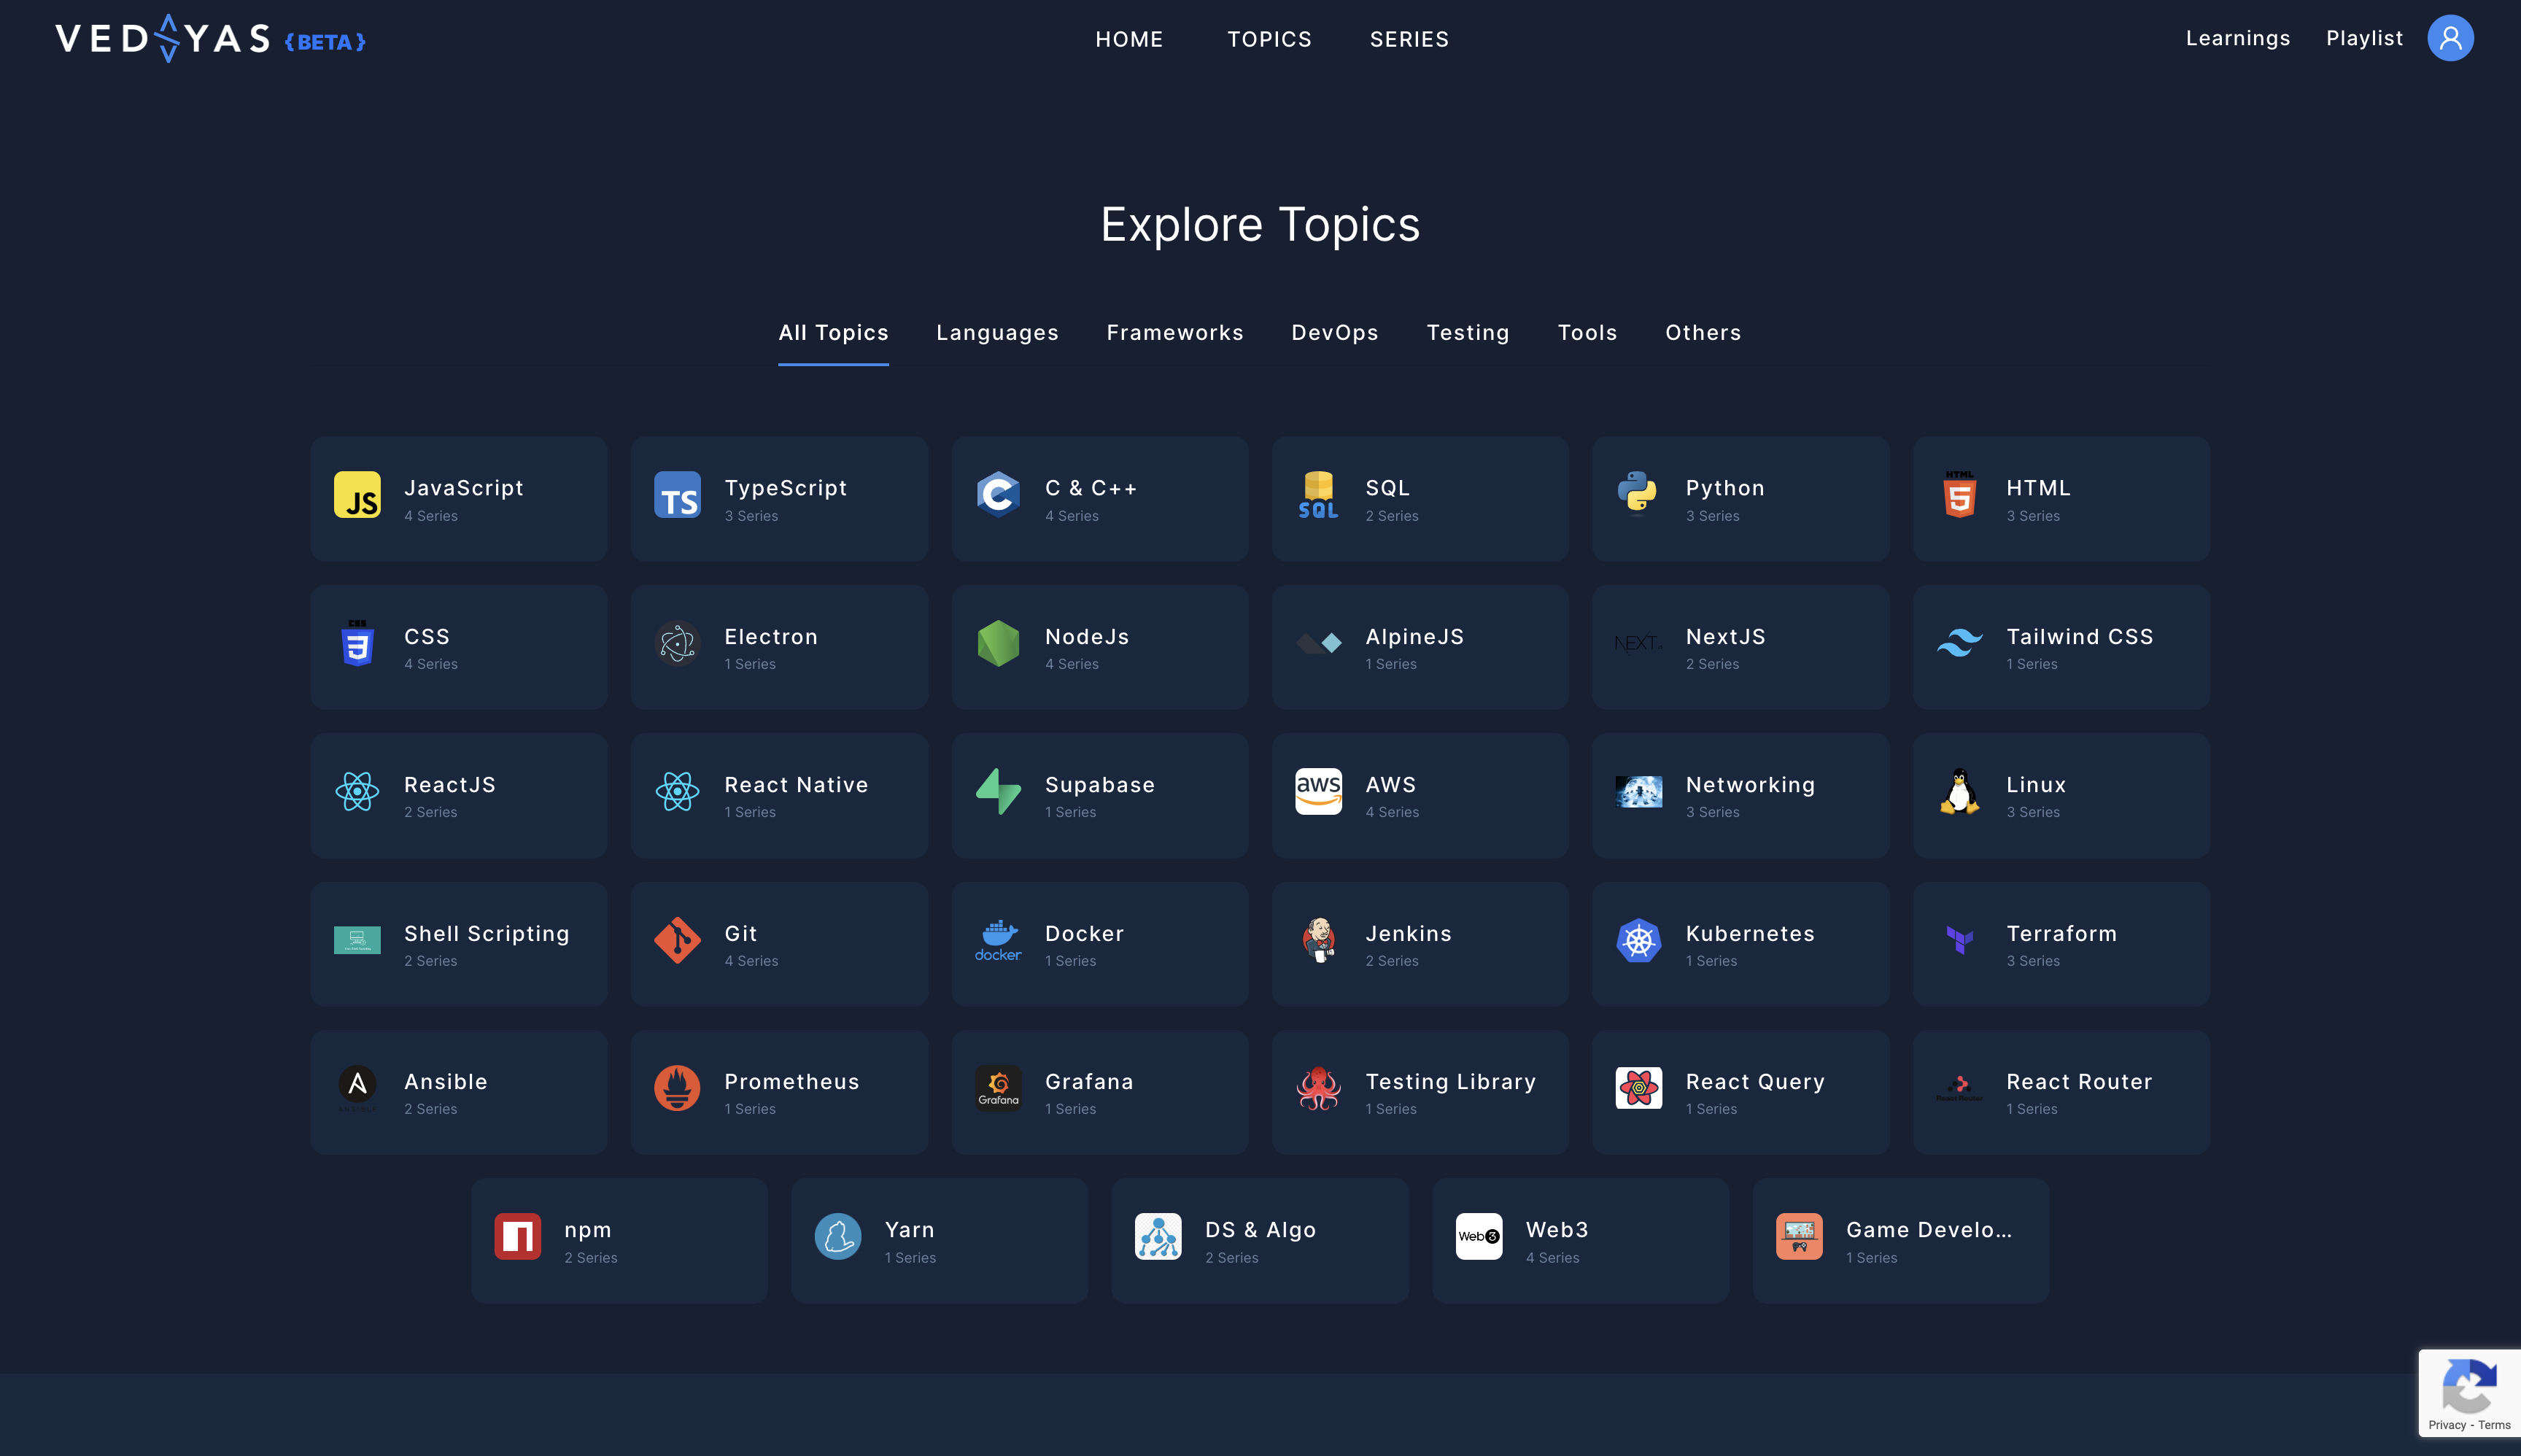The height and width of the screenshot is (1456, 2521).
Task: Click the reCAPTCHA Terms link
Action: [2494, 1425]
